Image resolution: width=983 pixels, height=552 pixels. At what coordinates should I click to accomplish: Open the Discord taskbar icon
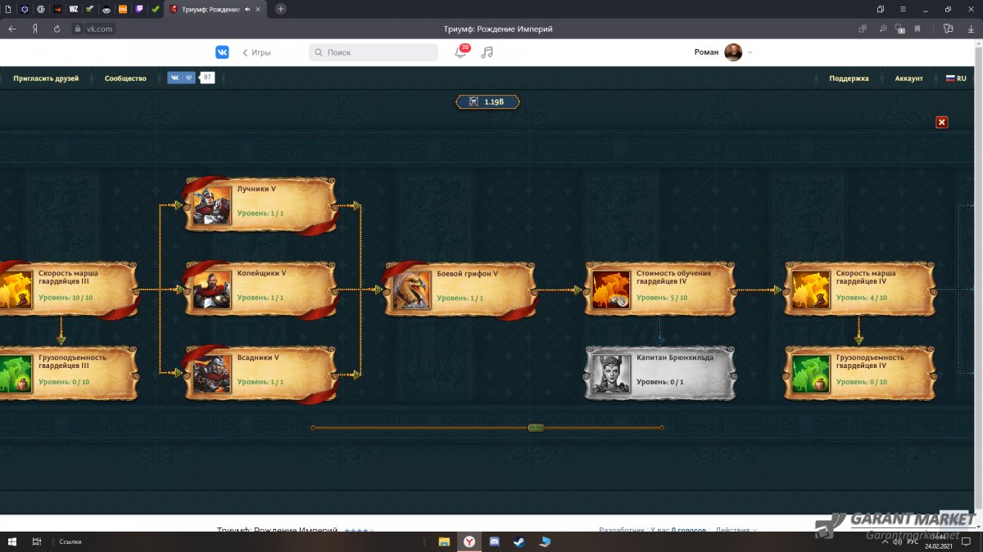494,541
